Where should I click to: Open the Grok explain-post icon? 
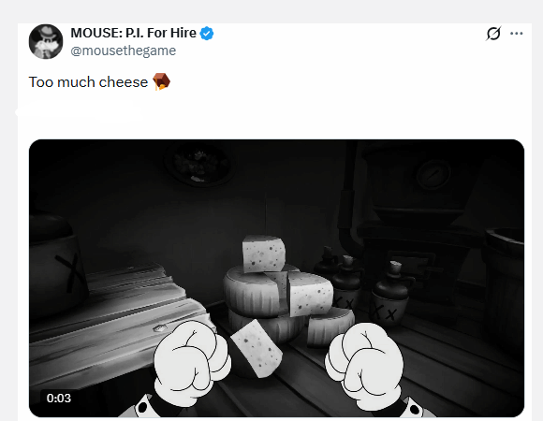(493, 34)
